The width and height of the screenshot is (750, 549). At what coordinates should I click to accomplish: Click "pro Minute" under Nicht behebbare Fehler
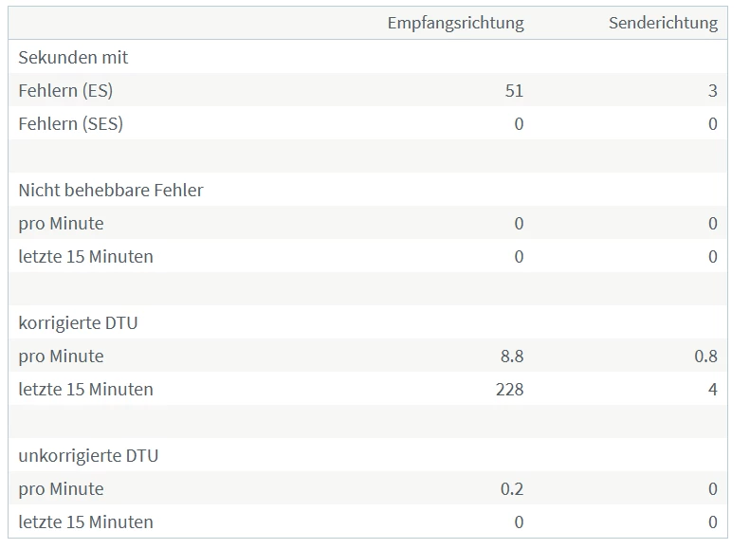point(61,224)
